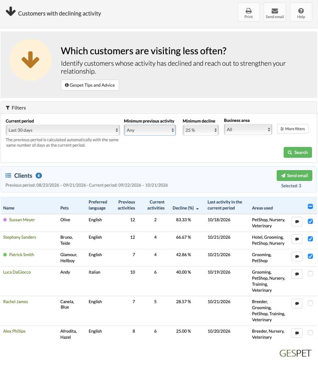
Task: Uncheck Stephany Sanders' selection checkbox
Action: pos(310,239)
